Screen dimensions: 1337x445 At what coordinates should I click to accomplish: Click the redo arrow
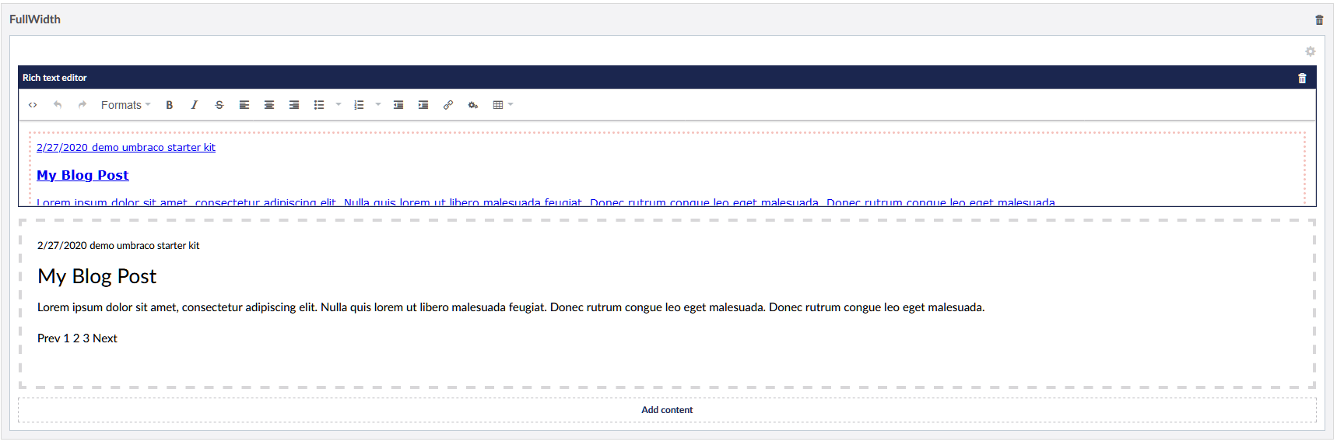[82, 105]
